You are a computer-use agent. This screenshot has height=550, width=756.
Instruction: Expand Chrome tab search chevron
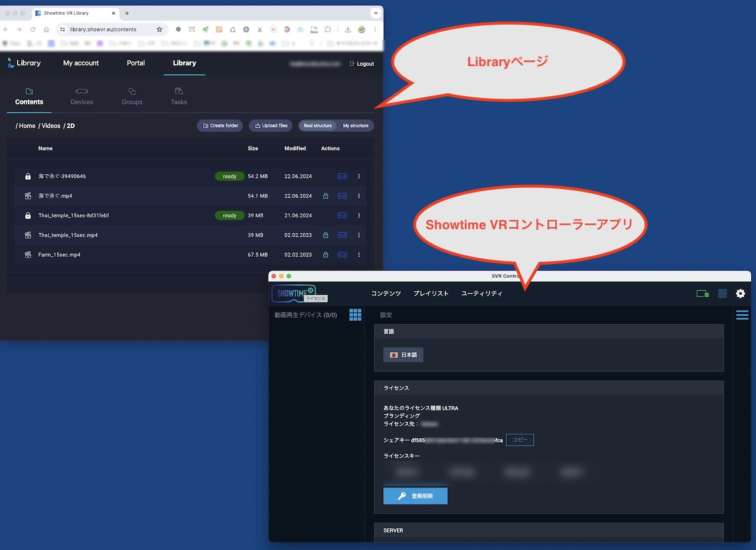pos(375,13)
